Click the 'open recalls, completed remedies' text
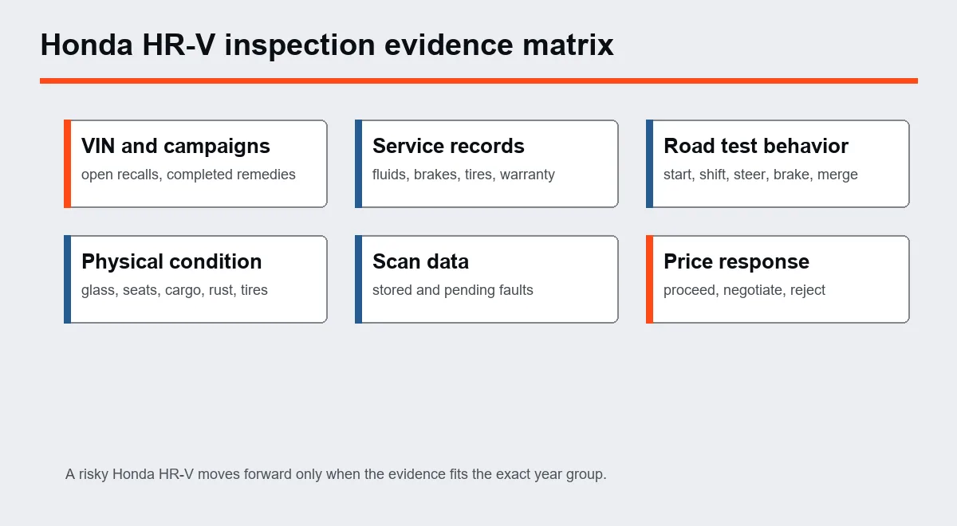The width and height of the screenshot is (957, 526). pos(188,175)
